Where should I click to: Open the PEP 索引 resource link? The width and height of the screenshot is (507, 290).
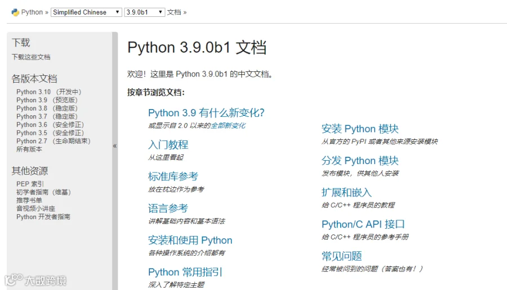(x=30, y=184)
